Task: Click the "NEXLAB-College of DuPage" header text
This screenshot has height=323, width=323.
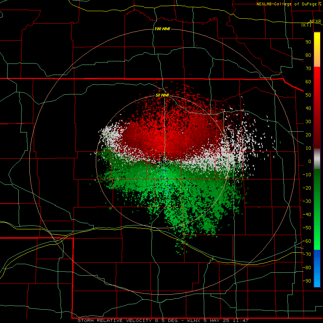Action: [286, 4]
